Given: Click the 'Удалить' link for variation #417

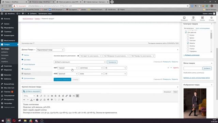Looking at the screenshot, I should [x=176, y=68].
